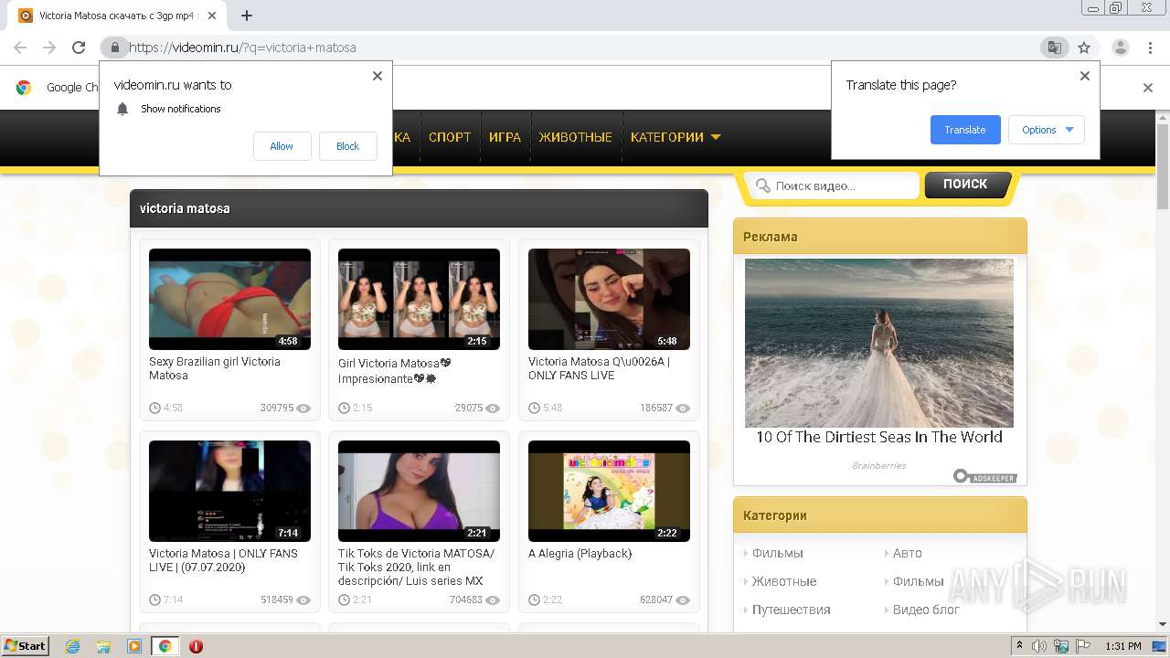Open a new tab with plus icon

(x=247, y=16)
